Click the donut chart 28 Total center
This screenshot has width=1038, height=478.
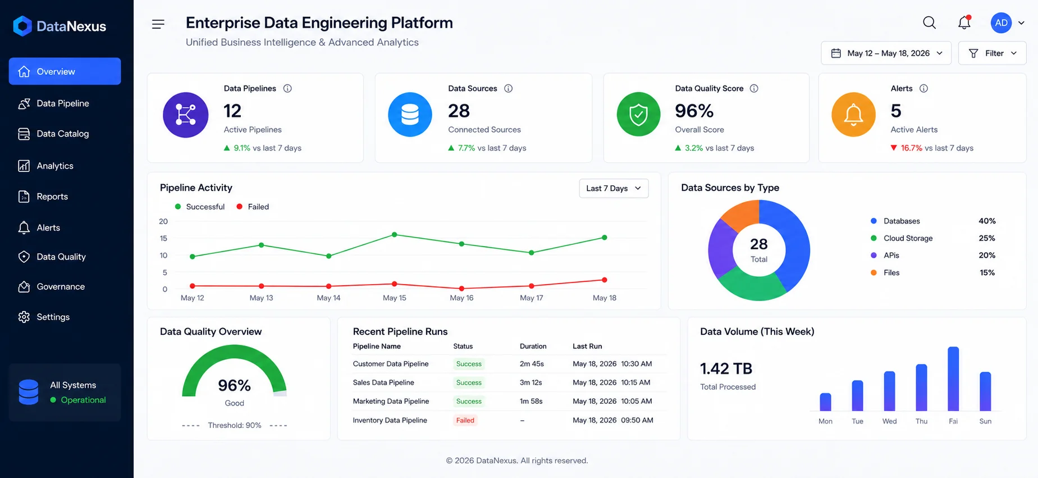(x=759, y=250)
